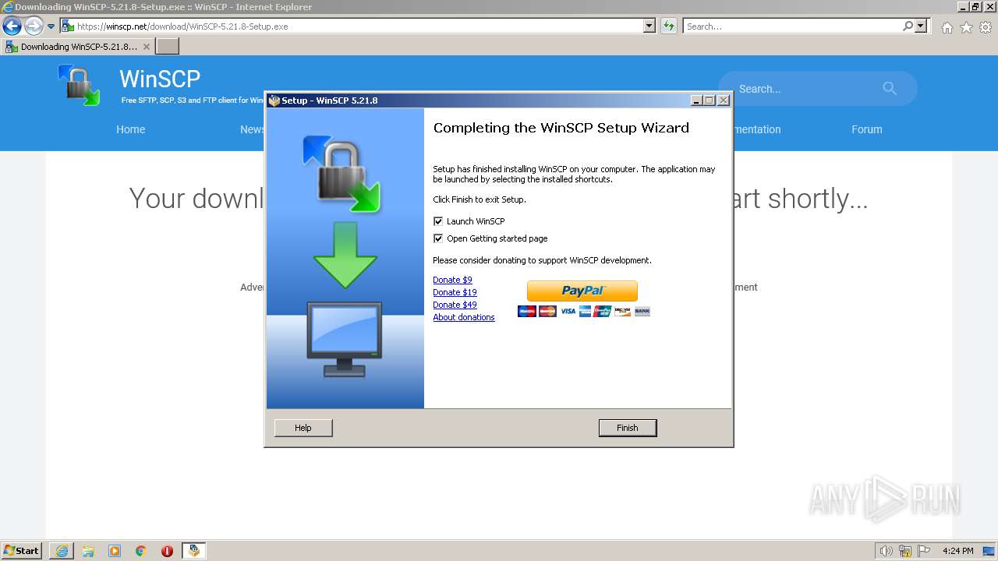
Task: Go back with Internet Explorer back arrow
Action: (12, 26)
